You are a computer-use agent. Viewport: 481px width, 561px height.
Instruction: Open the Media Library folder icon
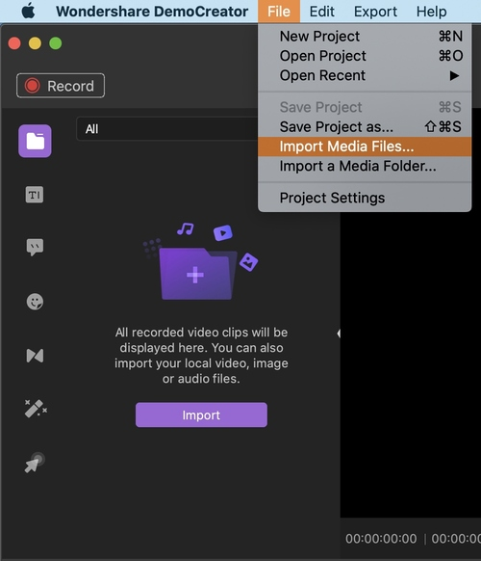(x=35, y=141)
